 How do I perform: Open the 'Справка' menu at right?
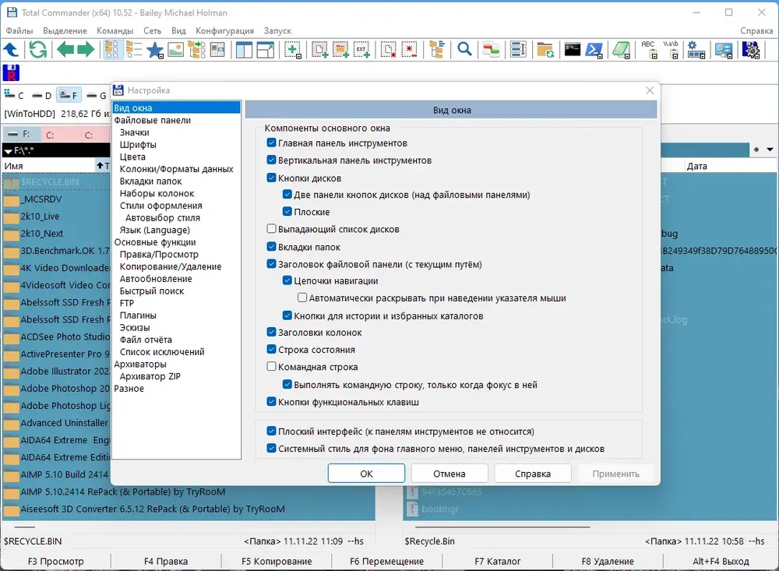coord(756,31)
